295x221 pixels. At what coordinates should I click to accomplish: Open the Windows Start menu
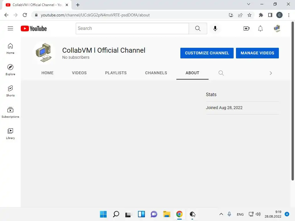(103, 214)
